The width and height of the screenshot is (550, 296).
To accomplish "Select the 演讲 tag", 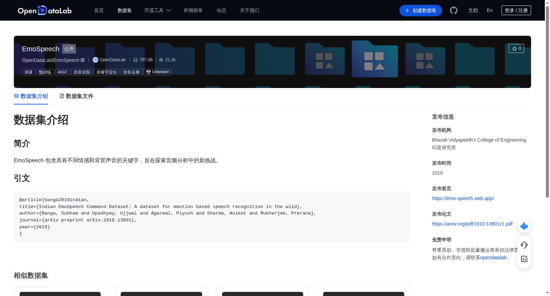I will click(29, 72).
